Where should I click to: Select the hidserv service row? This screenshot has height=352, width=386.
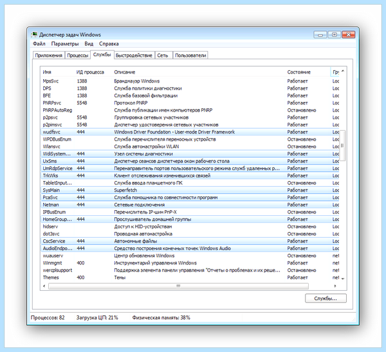[x=190, y=226]
